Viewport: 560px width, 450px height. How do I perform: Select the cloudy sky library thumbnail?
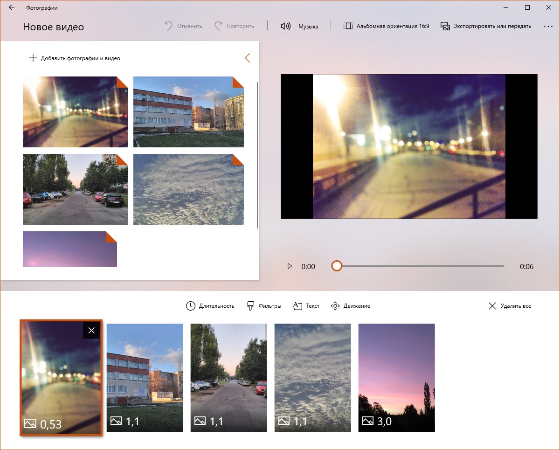188,189
